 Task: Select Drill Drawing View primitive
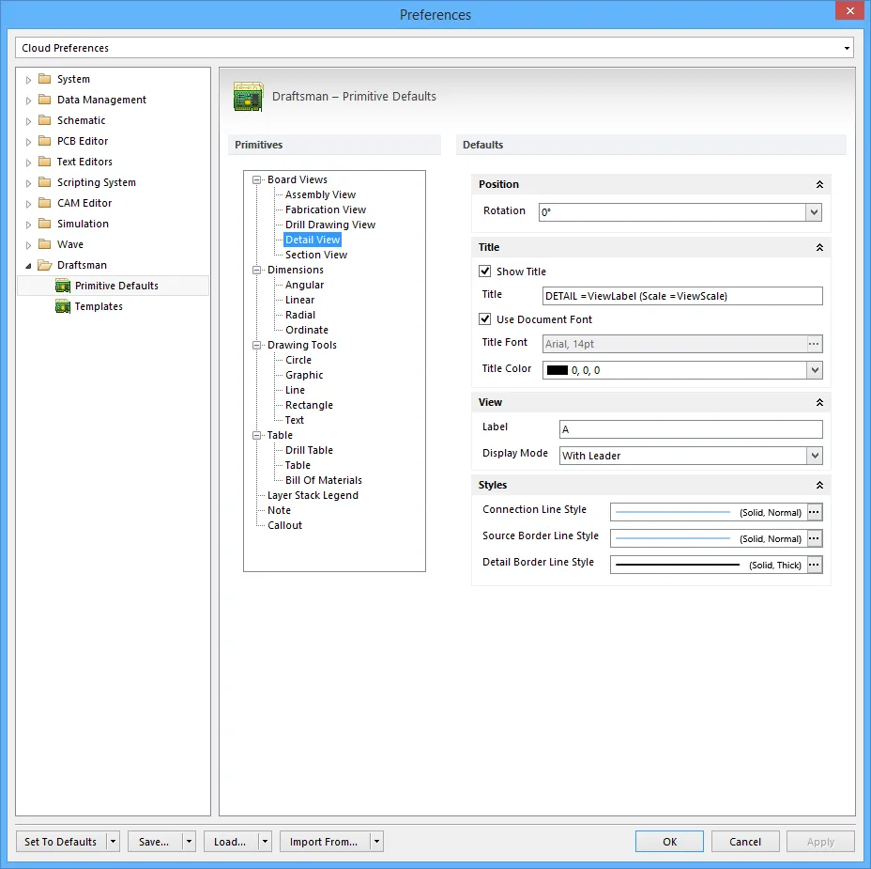[330, 225]
